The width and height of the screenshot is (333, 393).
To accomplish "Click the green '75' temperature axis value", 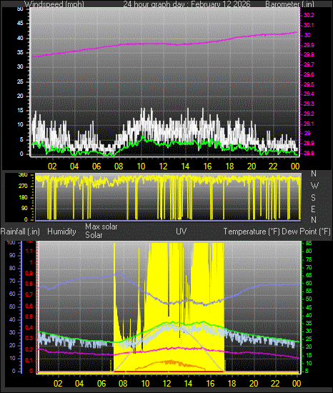I will click(x=309, y=259).
